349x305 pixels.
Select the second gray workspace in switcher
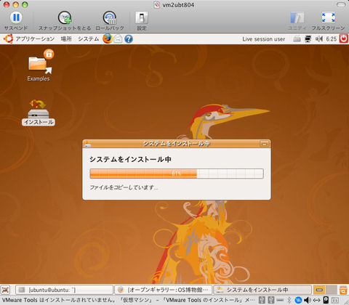[331, 290]
